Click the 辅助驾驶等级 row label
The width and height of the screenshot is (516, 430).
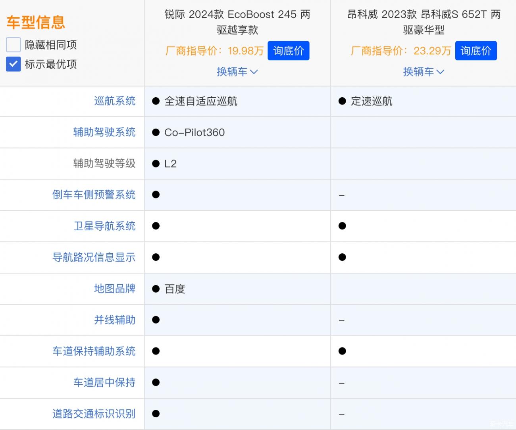104,163
